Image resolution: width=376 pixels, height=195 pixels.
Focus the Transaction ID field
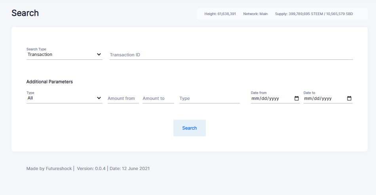tap(231, 55)
